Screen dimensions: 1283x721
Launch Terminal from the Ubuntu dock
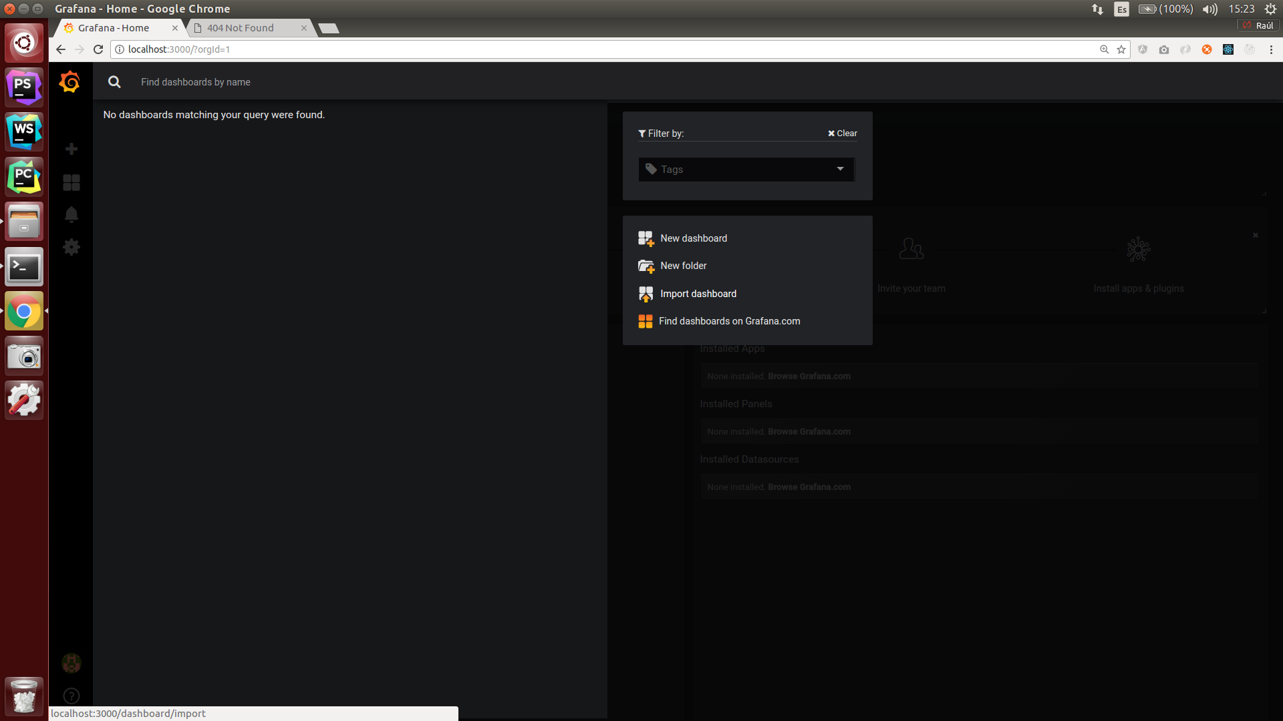[24, 267]
